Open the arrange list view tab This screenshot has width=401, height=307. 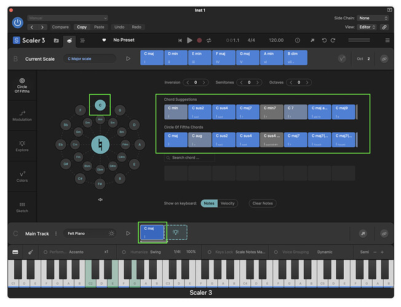point(82,41)
